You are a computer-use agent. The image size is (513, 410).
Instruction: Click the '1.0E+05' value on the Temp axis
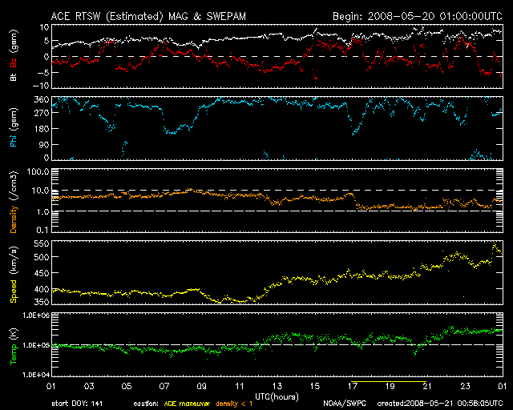click(x=36, y=345)
